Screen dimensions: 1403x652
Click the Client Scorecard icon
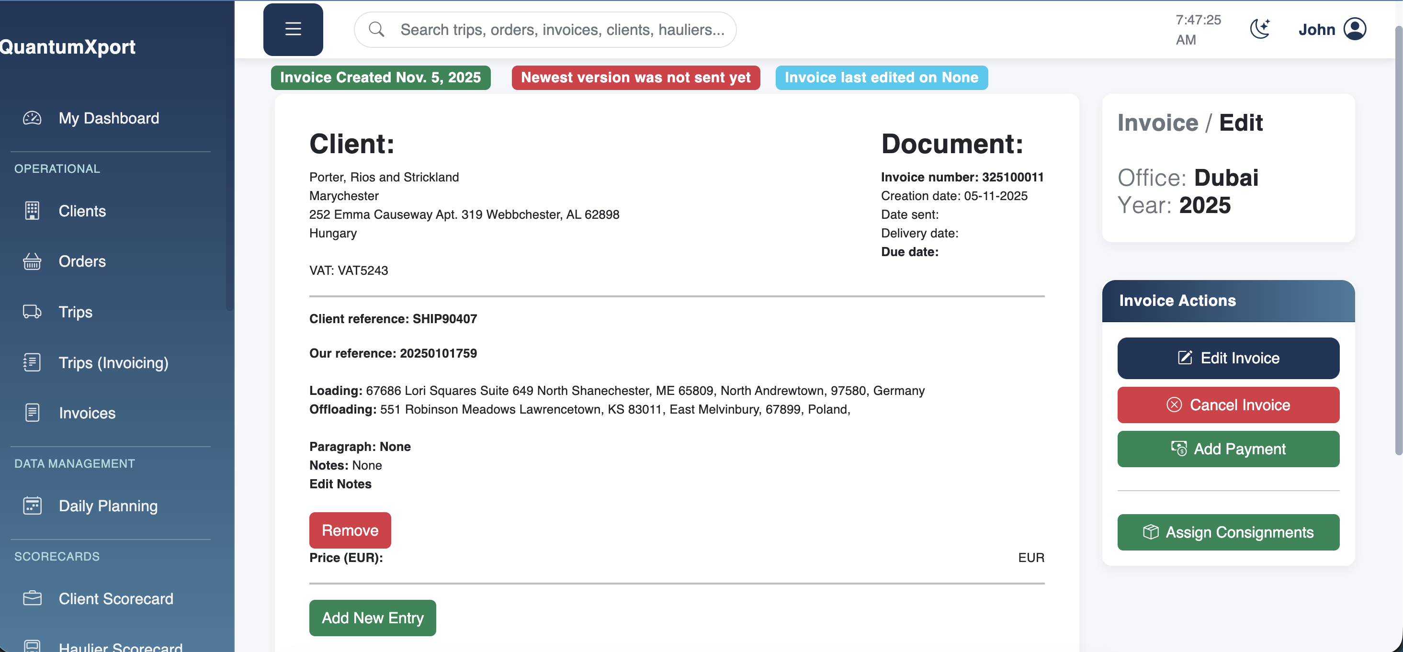tap(32, 598)
